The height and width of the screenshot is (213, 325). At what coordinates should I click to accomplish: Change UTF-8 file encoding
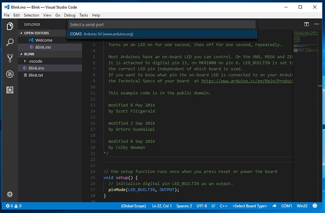click(x=201, y=206)
